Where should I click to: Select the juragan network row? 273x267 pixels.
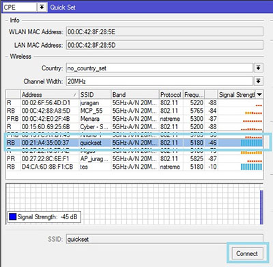click(x=134, y=103)
